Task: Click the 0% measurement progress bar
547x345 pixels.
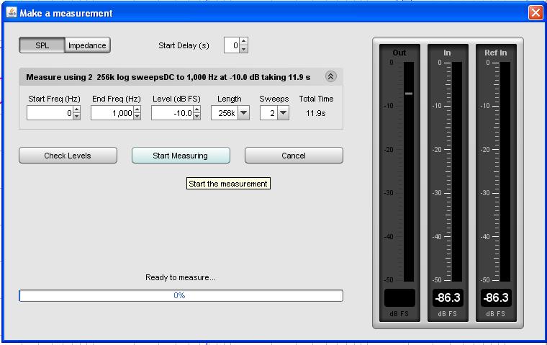Action: tap(181, 295)
